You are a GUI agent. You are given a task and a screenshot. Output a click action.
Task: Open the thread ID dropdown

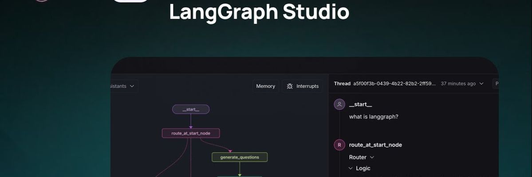pos(394,84)
